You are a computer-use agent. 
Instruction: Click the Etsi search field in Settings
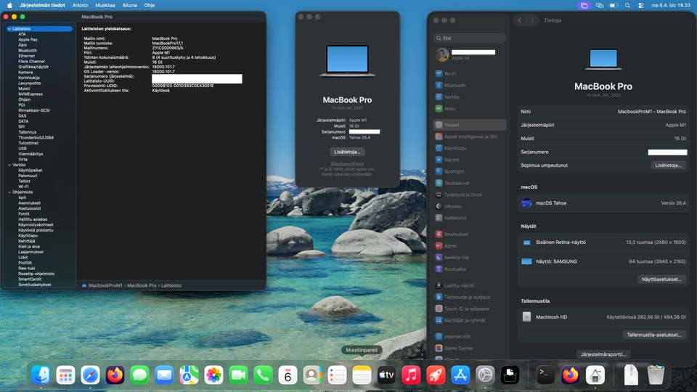470,38
